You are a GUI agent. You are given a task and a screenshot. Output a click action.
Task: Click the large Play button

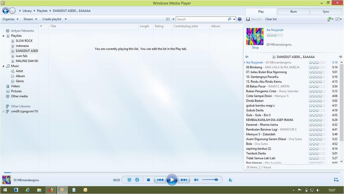tap(172, 180)
